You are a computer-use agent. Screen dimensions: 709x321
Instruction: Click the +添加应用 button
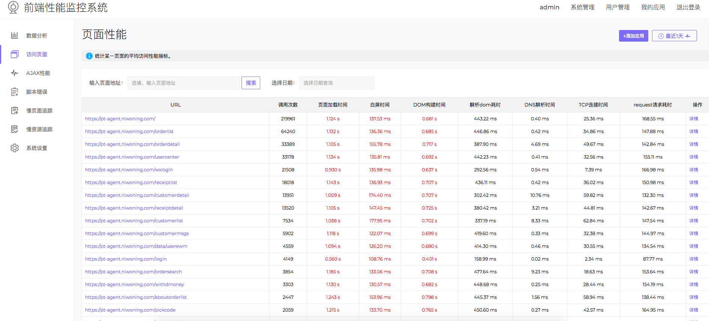coord(633,36)
